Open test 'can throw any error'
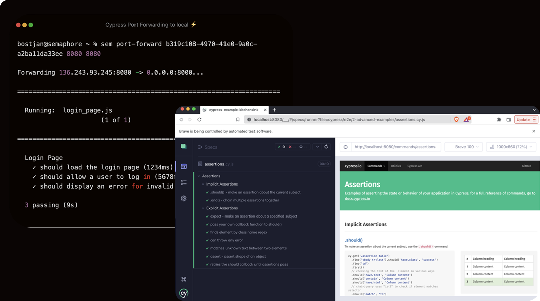540x301 pixels. pyautogui.click(x=226, y=240)
